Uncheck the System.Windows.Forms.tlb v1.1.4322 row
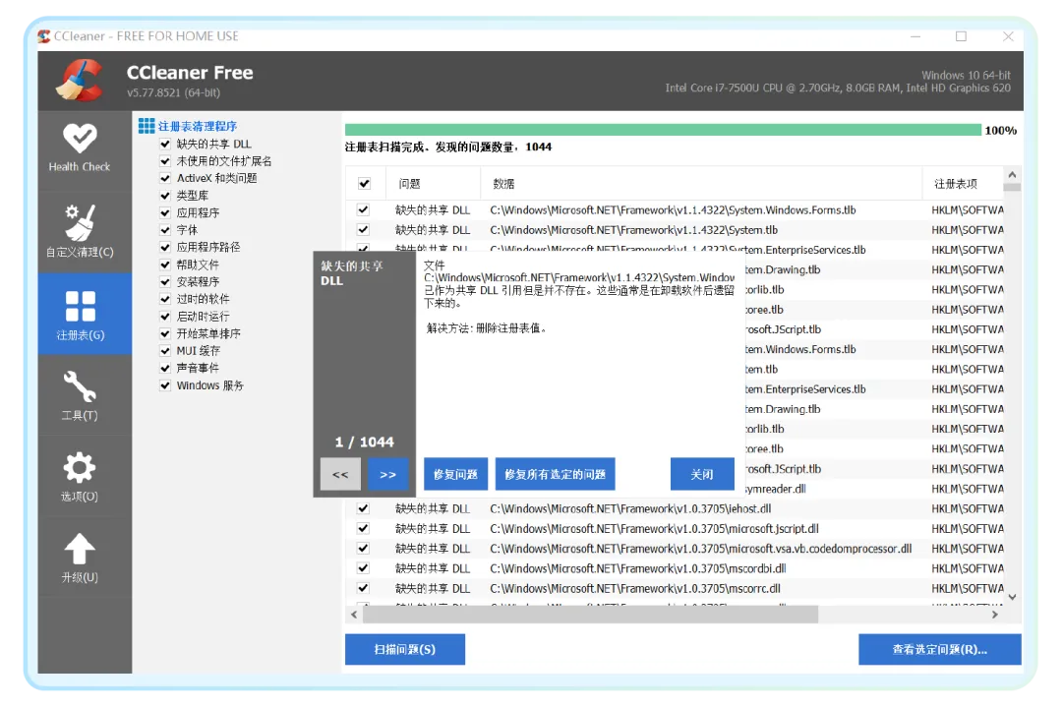The height and width of the screenshot is (707, 1062). (x=363, y=209)
